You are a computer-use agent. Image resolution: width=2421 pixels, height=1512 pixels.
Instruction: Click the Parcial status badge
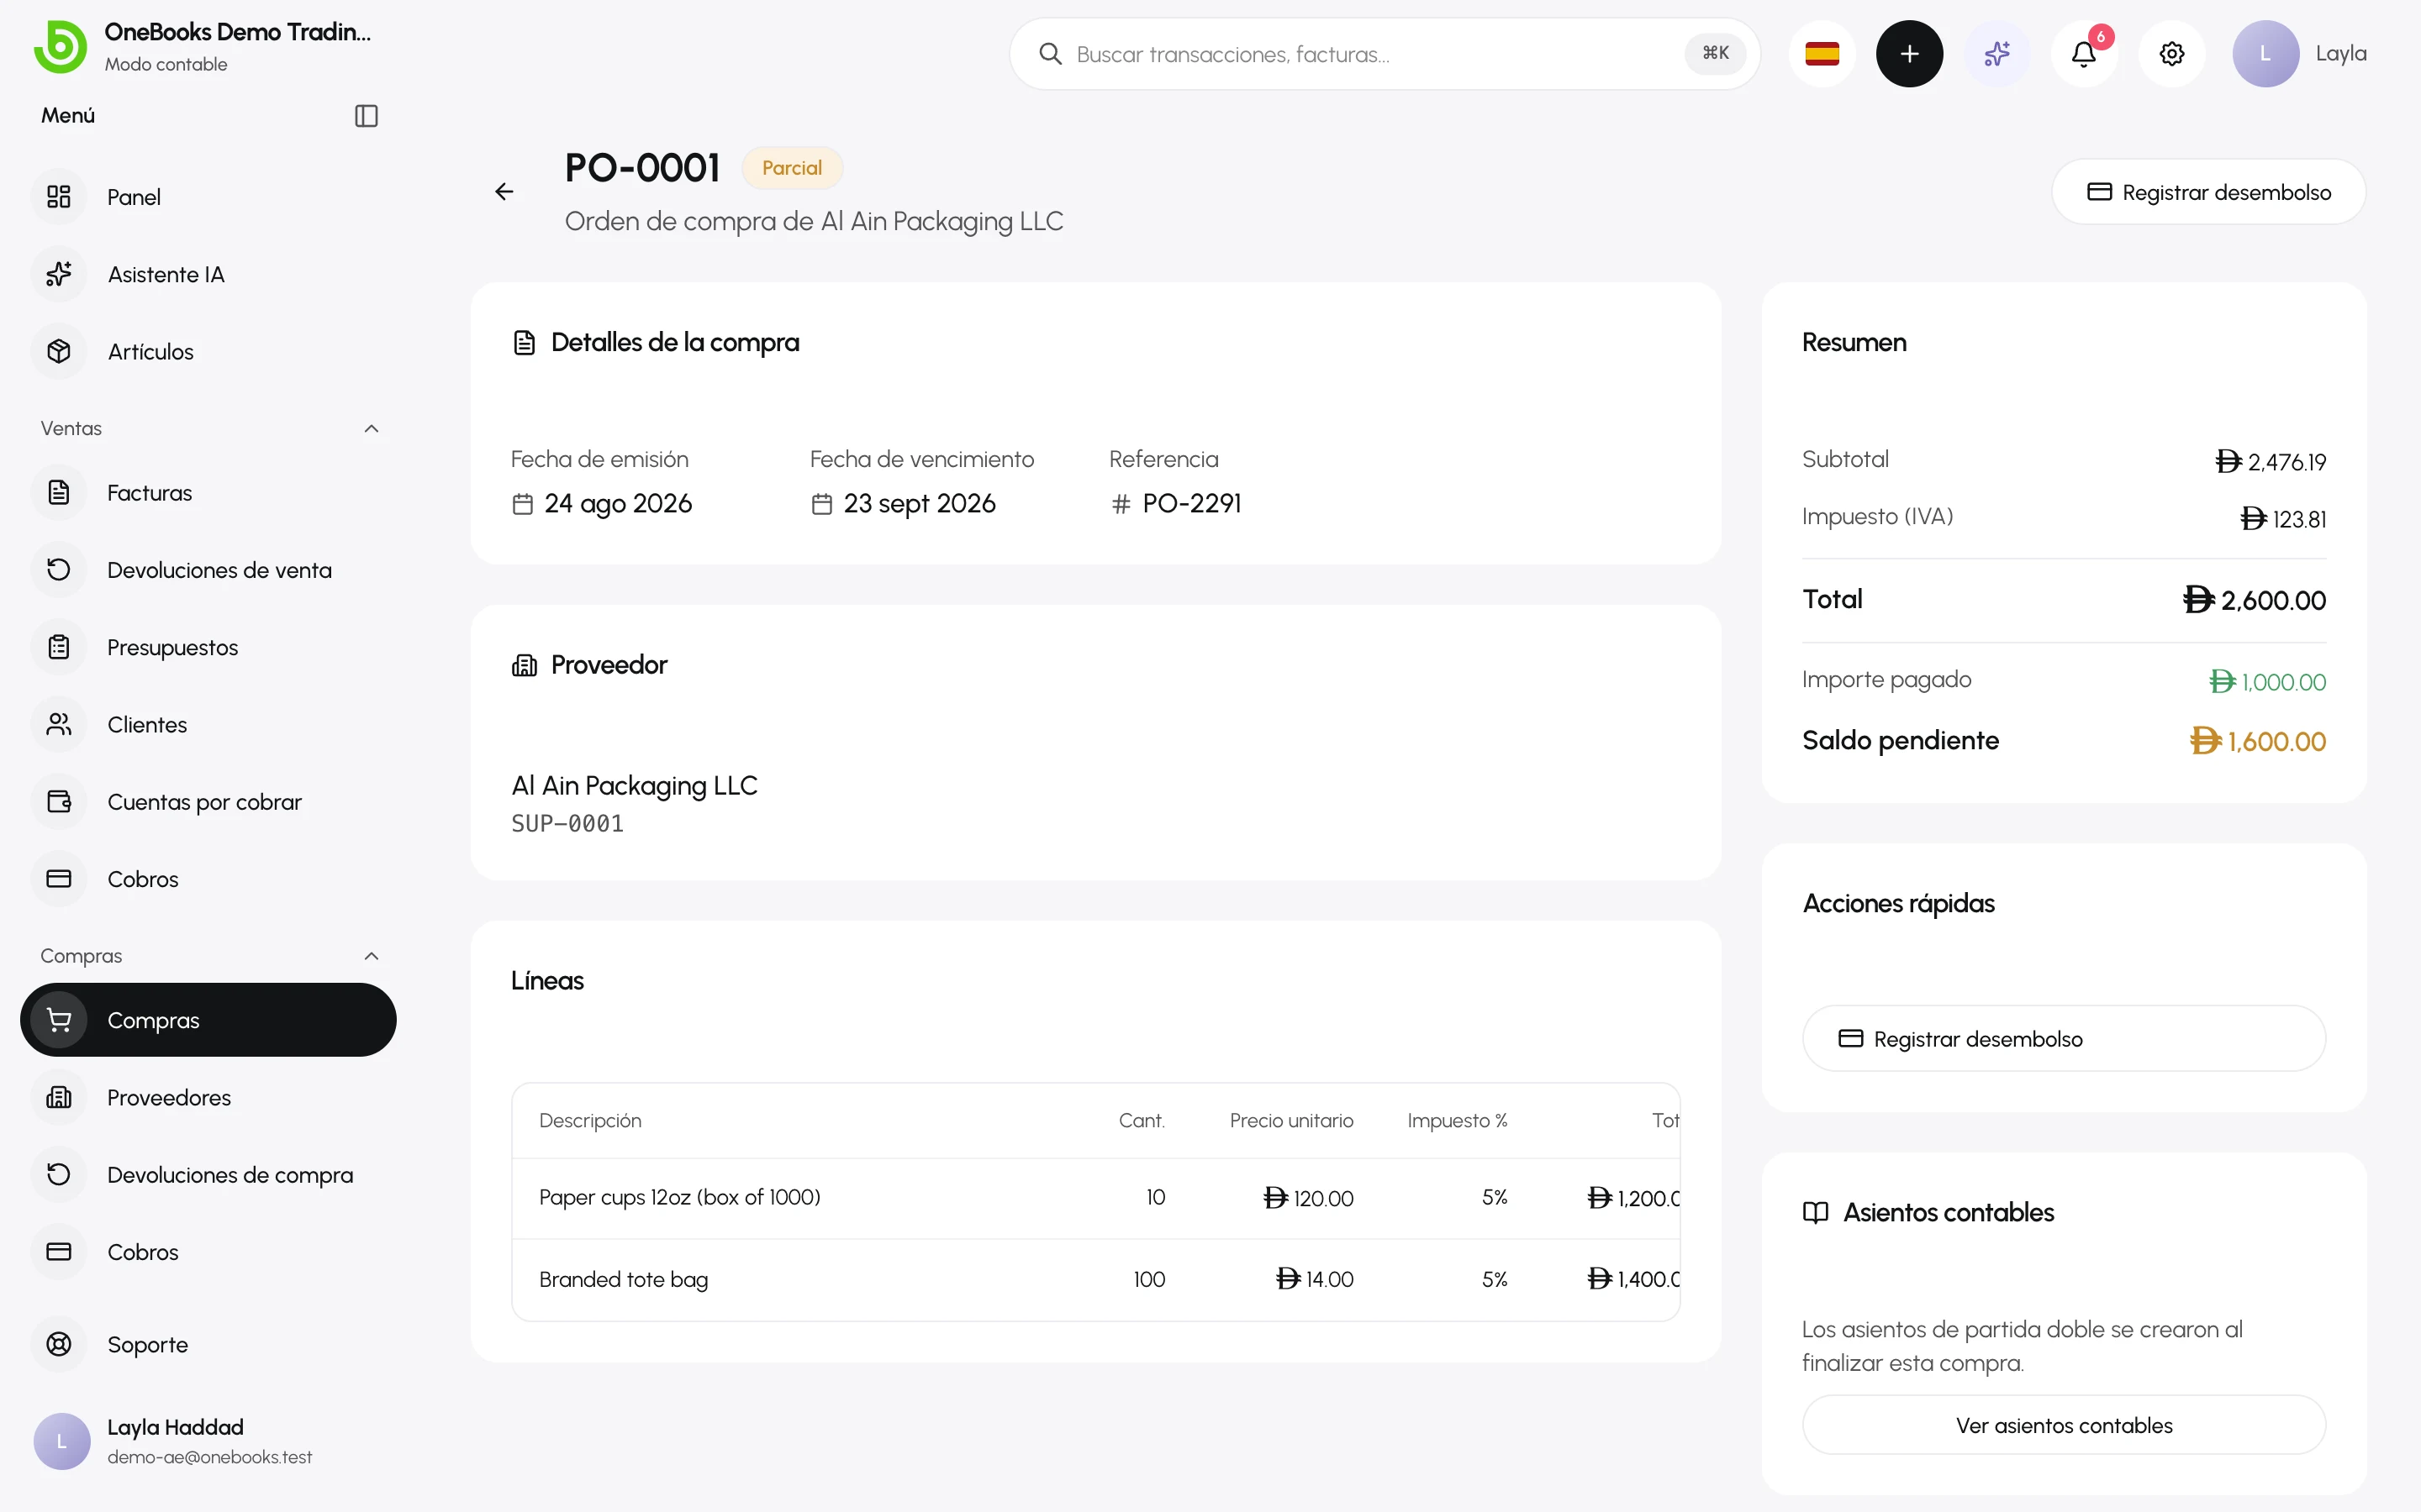click(791, 168)
